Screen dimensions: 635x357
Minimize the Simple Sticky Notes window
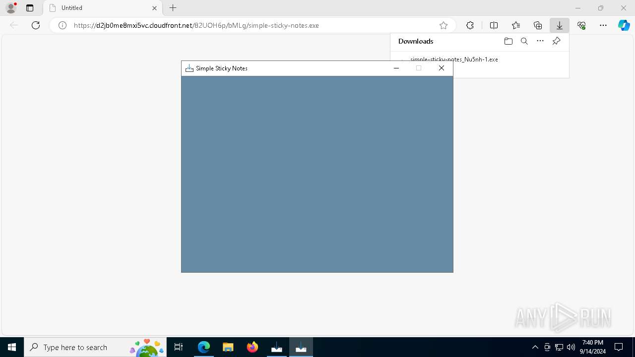[396, 68]
